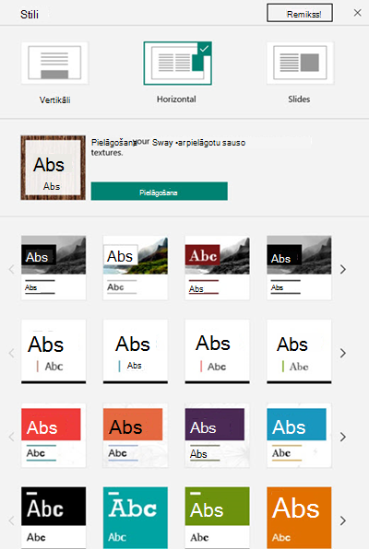369x549 pixels.
Task: Open the wood texture Abs preview thumbnail
Action: pos(53,168)
